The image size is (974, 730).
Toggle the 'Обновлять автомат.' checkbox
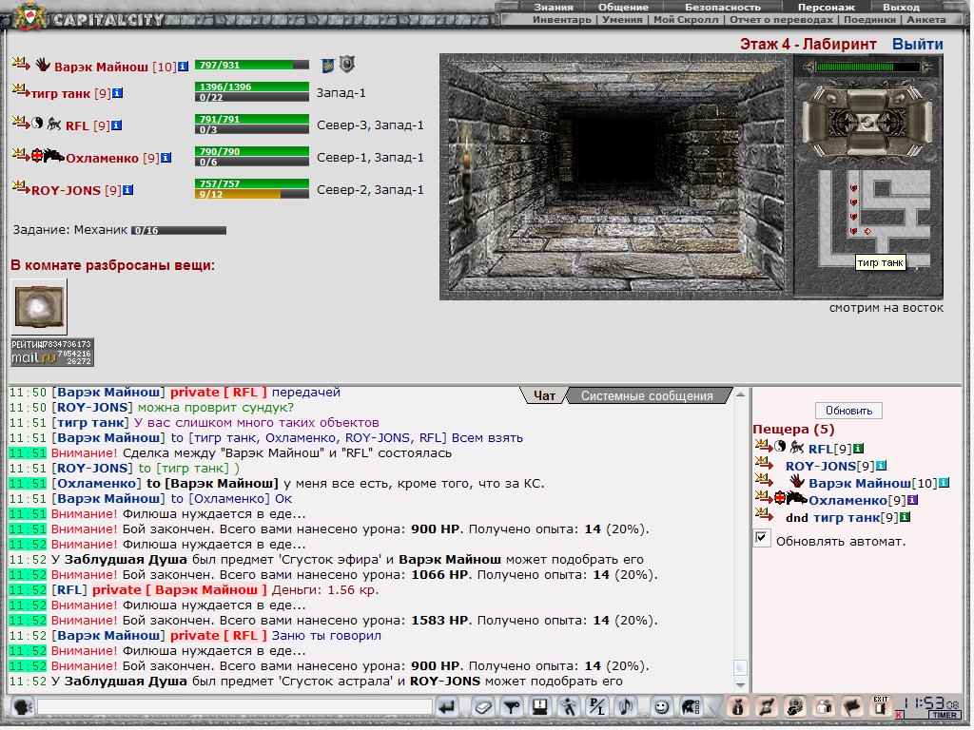761,539
